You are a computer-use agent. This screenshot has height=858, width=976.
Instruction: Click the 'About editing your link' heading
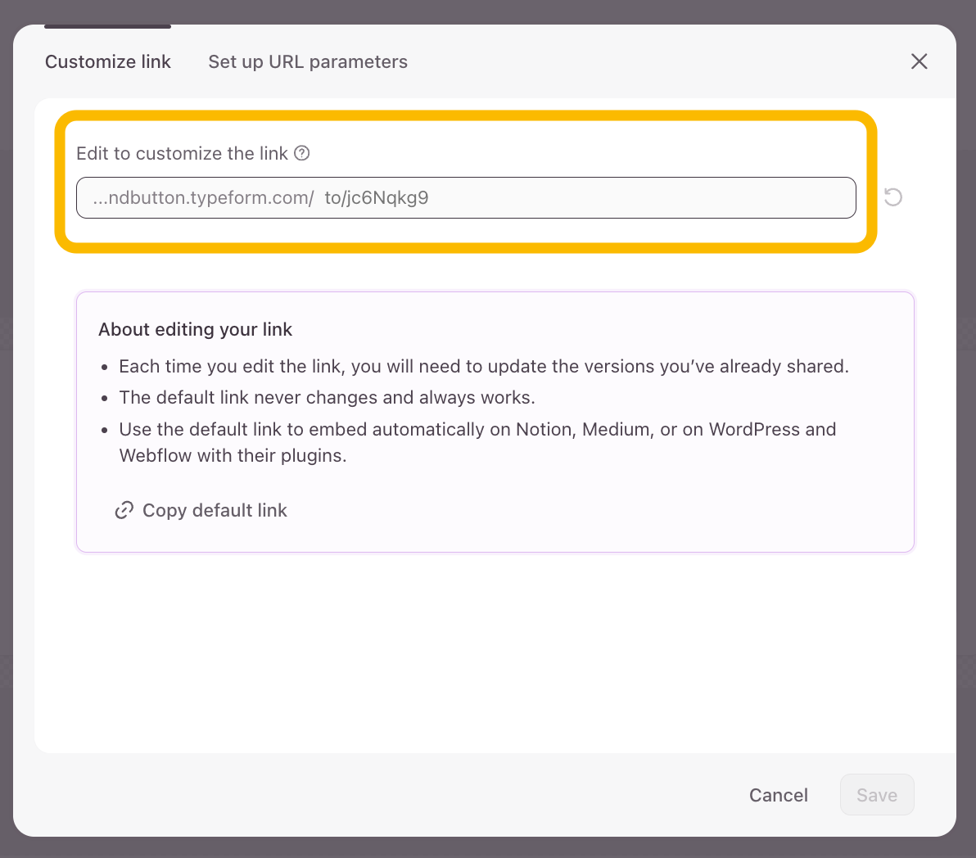[195, 330]
